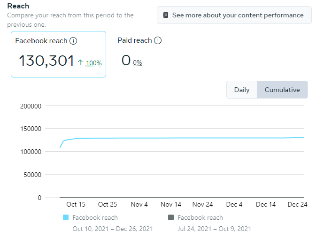Click the 130,301 reach number

[x=46, y=61]
